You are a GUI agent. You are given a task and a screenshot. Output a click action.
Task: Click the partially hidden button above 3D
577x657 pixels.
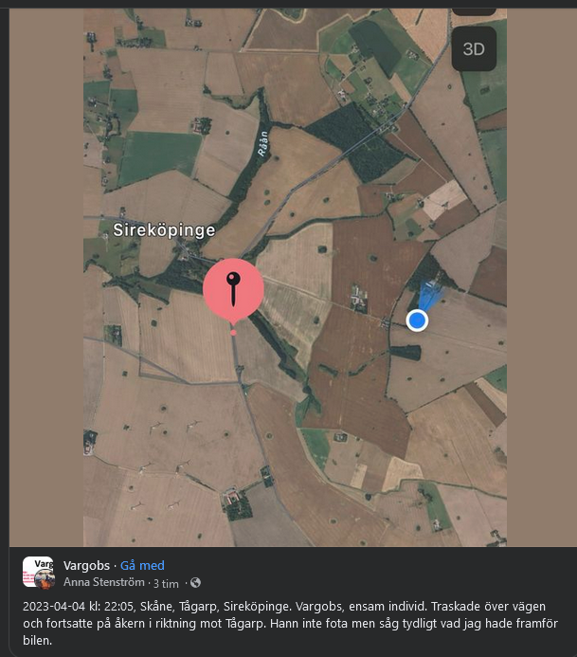[x=474, y=11]
